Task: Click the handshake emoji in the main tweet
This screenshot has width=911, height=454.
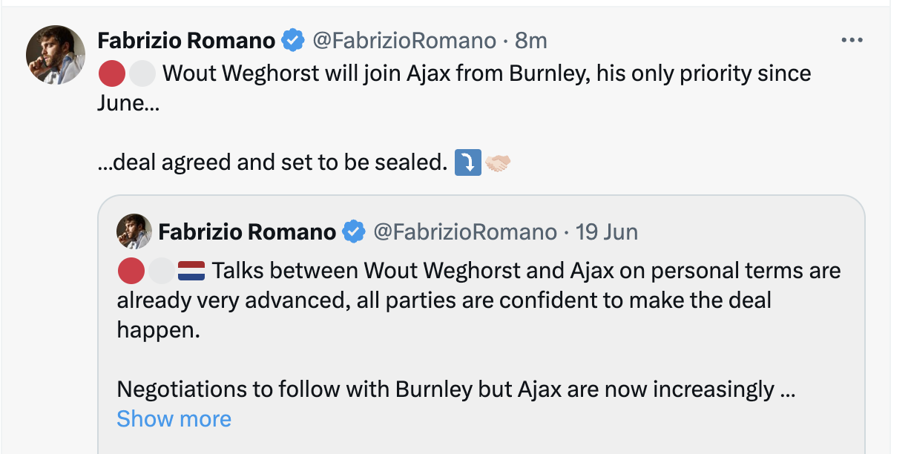Action: point(498,162)
